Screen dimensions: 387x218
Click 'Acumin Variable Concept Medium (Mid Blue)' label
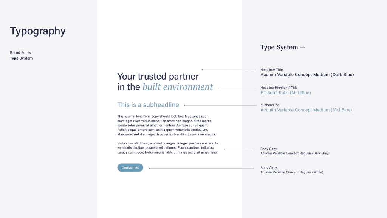tap(306, 110)
